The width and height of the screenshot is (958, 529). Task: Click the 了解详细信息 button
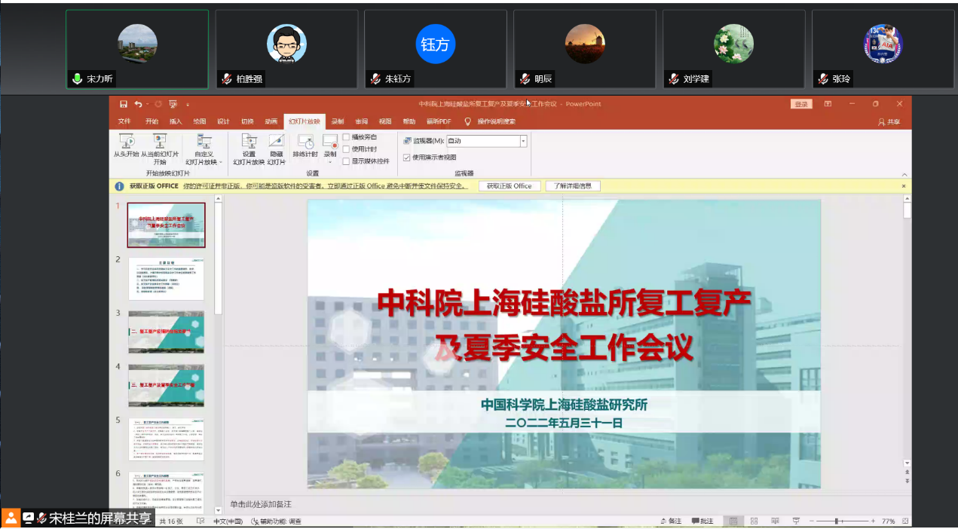point(573,186)
